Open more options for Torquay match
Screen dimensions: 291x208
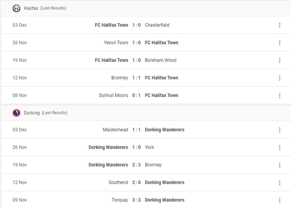point(279,200)
